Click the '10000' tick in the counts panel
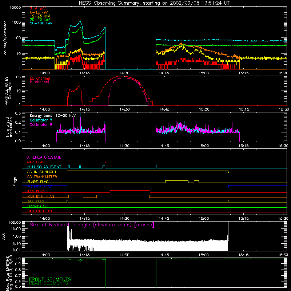The height and width of the screenshot is (291, 291). click(15, 7)
